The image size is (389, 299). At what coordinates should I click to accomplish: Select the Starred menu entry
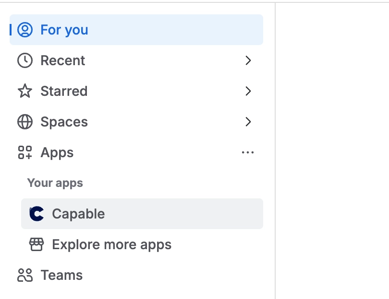[64, 91]
